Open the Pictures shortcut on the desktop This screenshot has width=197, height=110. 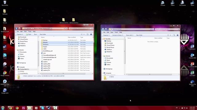(x=163, y=3)
